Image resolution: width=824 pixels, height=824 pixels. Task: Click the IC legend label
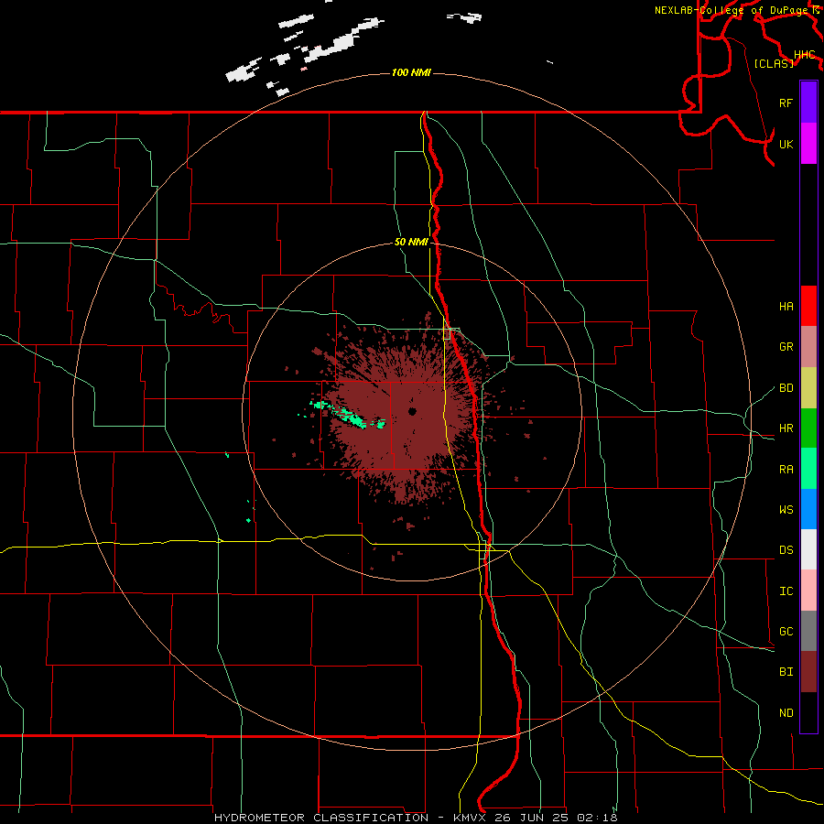(786, 591)
